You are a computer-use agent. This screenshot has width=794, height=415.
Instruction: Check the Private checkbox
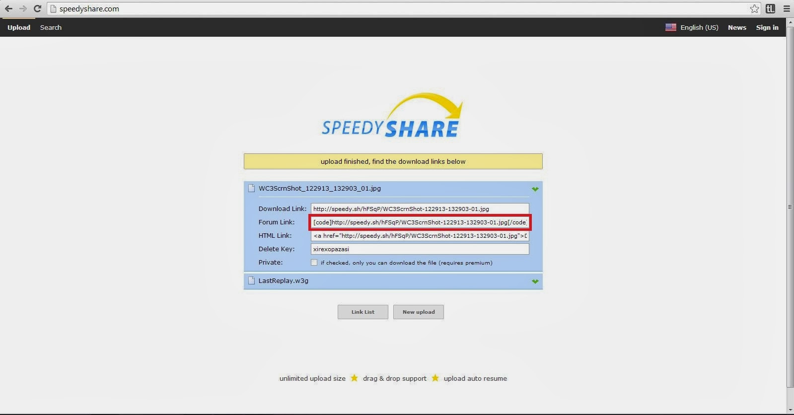click(x=314, y=262)
